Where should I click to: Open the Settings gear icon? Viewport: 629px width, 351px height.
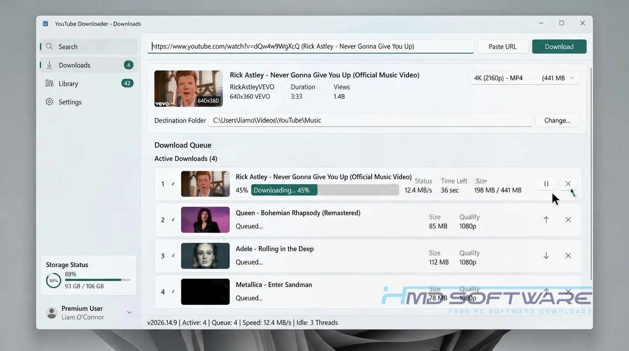point(49,102)
